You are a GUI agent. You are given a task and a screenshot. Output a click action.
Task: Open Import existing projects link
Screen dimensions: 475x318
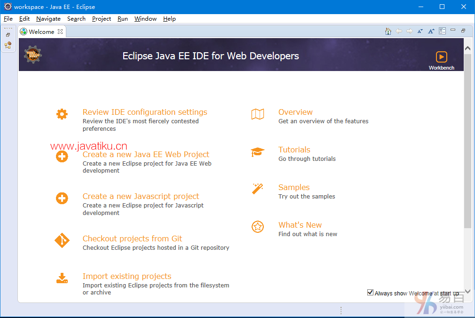(127, 276)
